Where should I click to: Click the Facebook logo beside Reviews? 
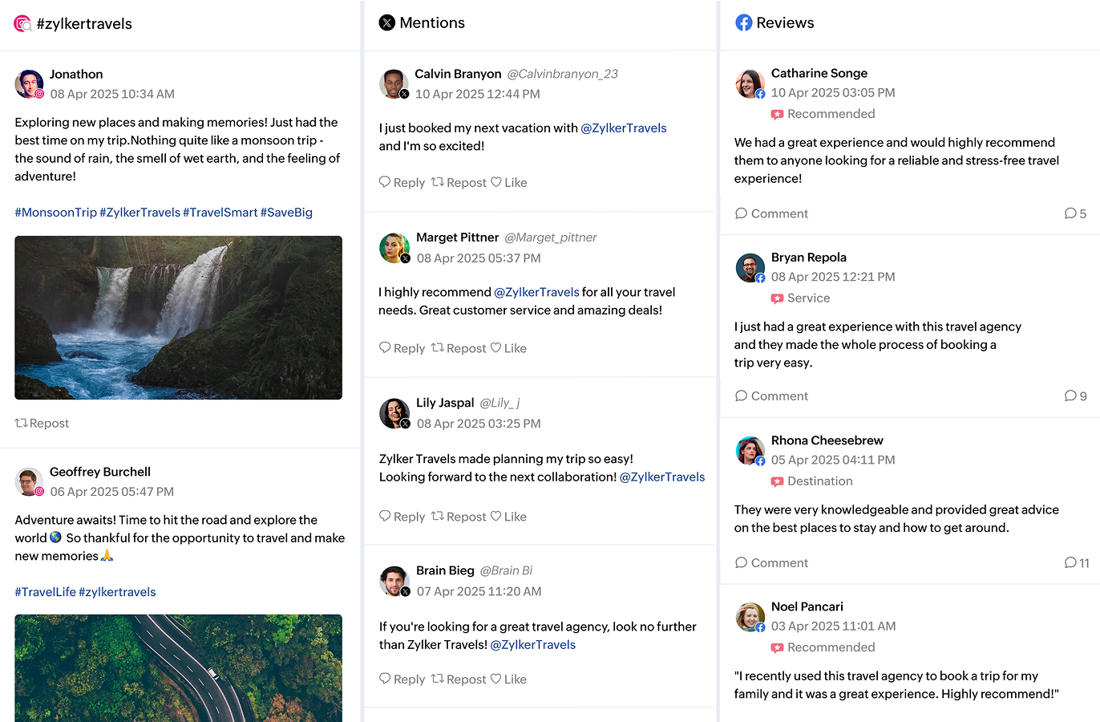[x=744, y=22]
